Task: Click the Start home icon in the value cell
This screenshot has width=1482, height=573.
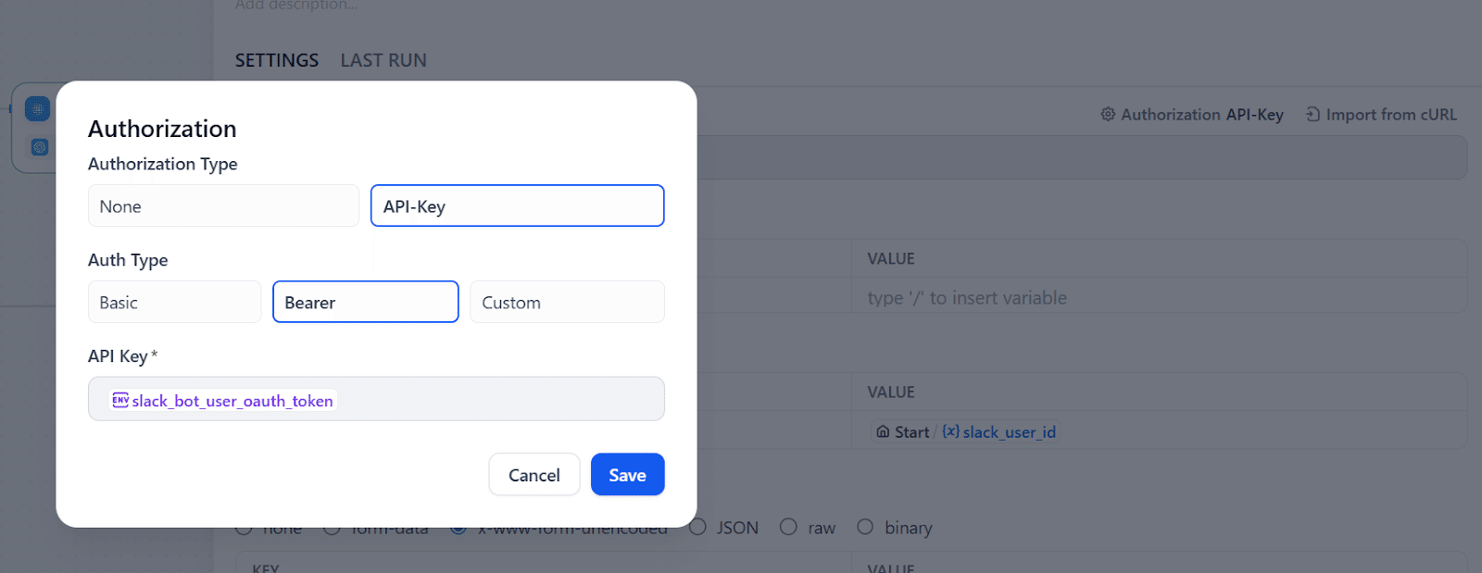Action: [883, 432]
